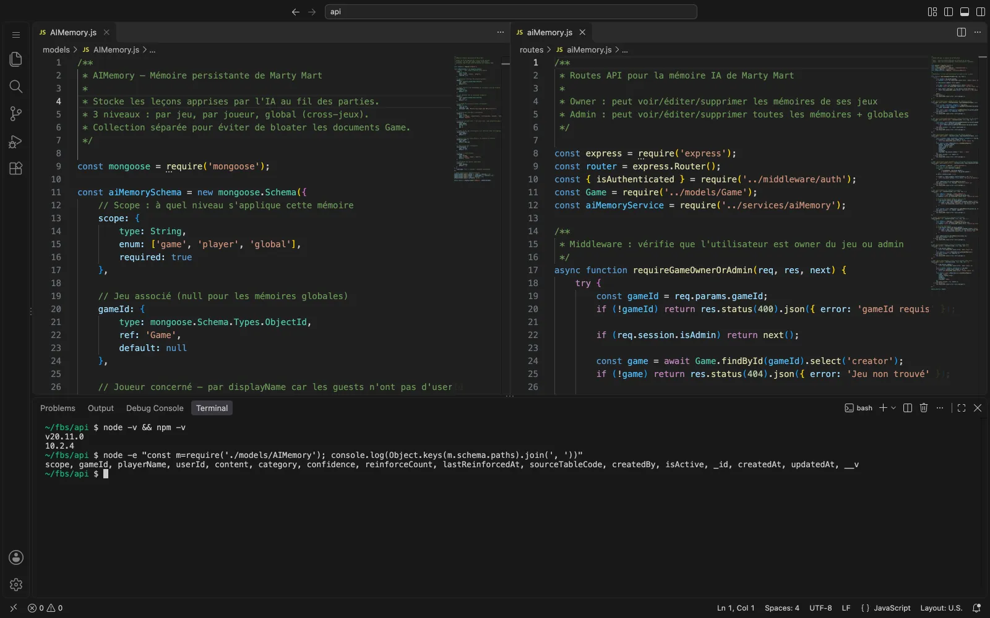Open the hamburger application menu
Screen dimensions: 990x618
pyautogui.click(x=16, y=35)
